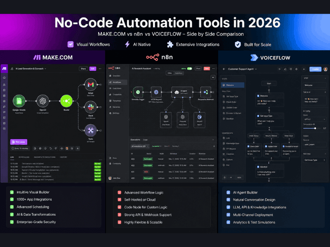This screenshot has height=247, width=330.
Task: Open the History tab in Make
Action: tap(64, 157)
